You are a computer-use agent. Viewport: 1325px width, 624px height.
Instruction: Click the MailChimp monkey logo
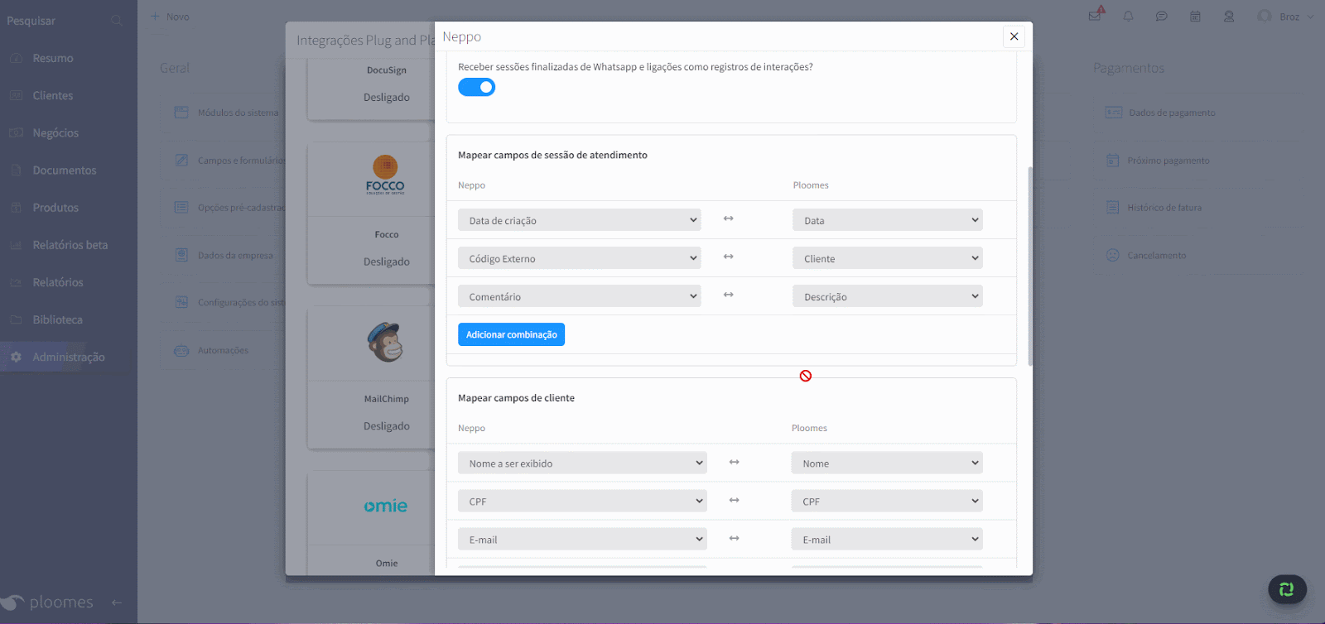pos(385,342)
